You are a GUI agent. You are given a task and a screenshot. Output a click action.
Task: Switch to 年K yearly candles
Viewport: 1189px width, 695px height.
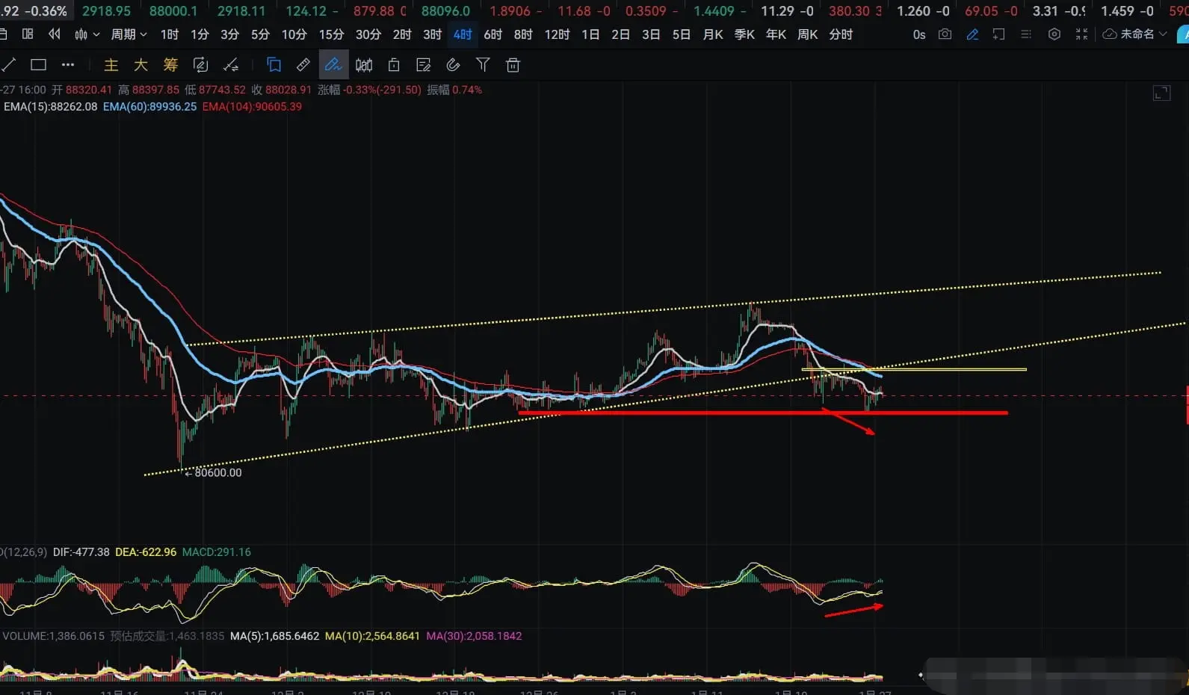[x=776, y=34]
